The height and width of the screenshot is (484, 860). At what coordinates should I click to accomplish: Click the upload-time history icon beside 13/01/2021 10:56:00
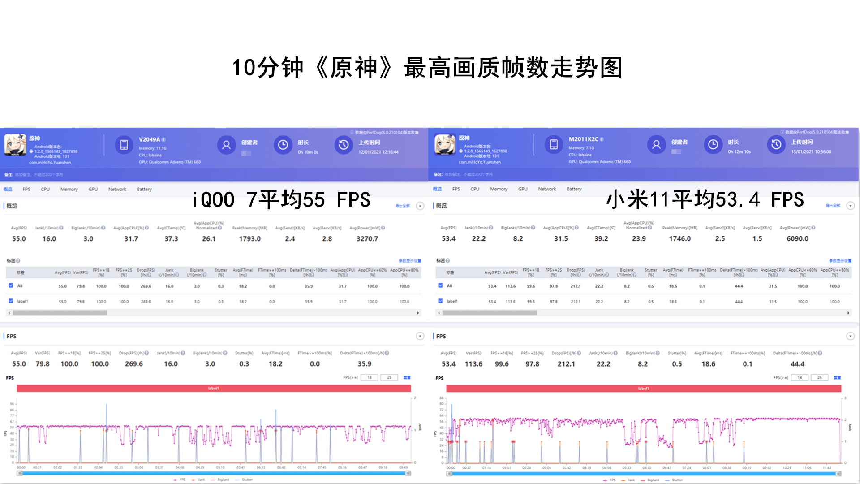point(776,144)
